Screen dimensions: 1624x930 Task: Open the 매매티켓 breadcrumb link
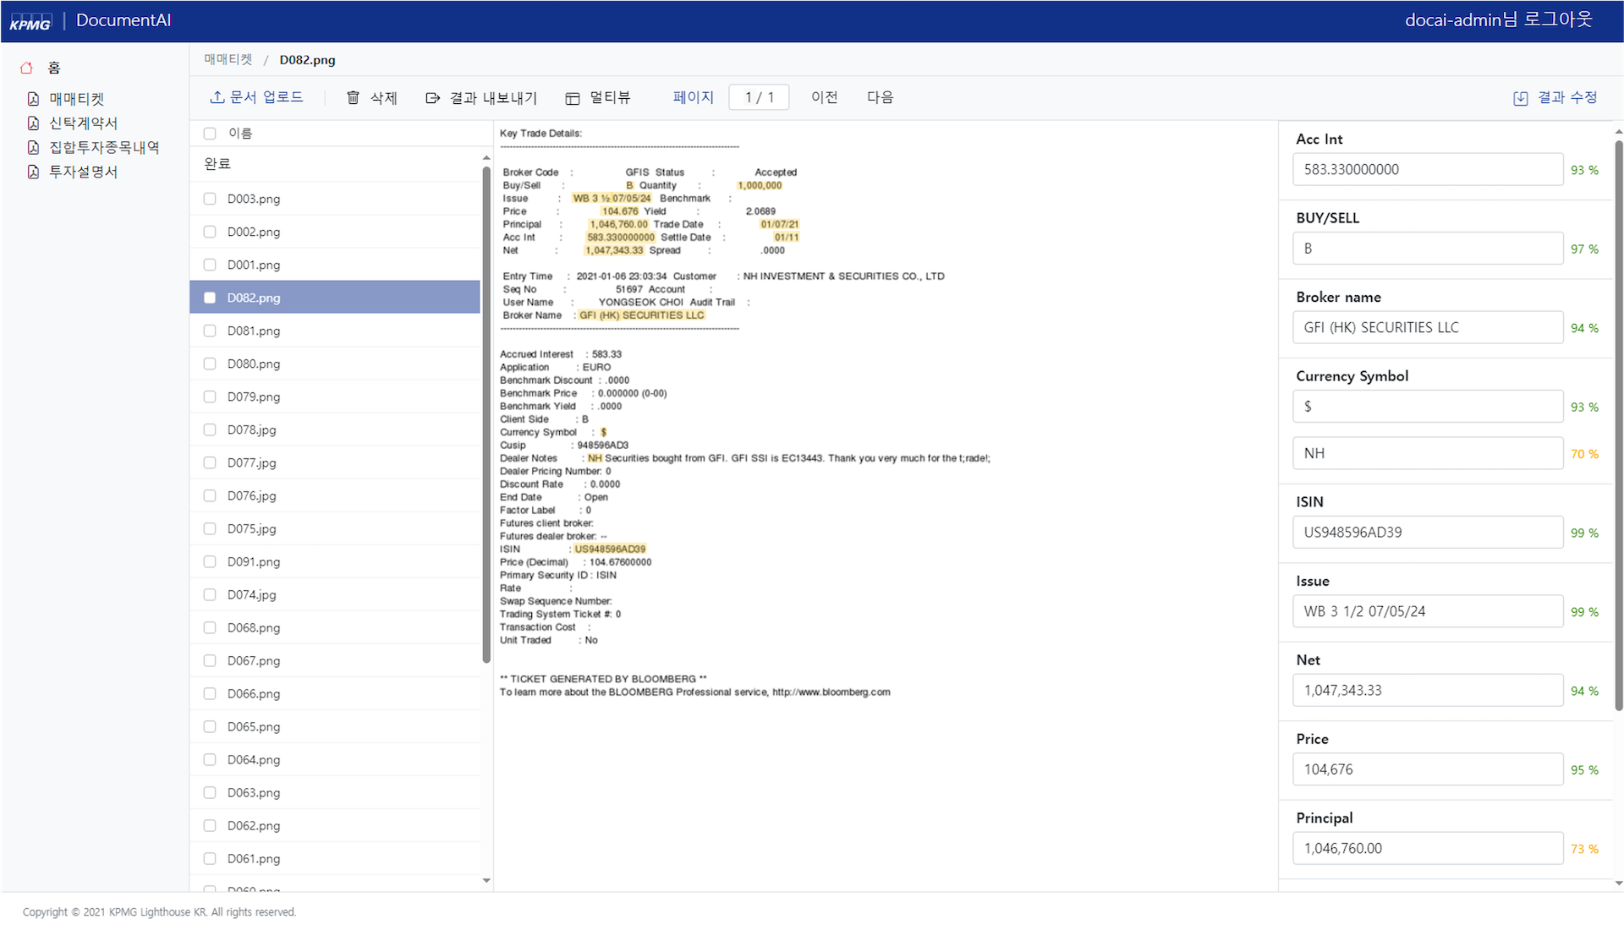[228, 60]
